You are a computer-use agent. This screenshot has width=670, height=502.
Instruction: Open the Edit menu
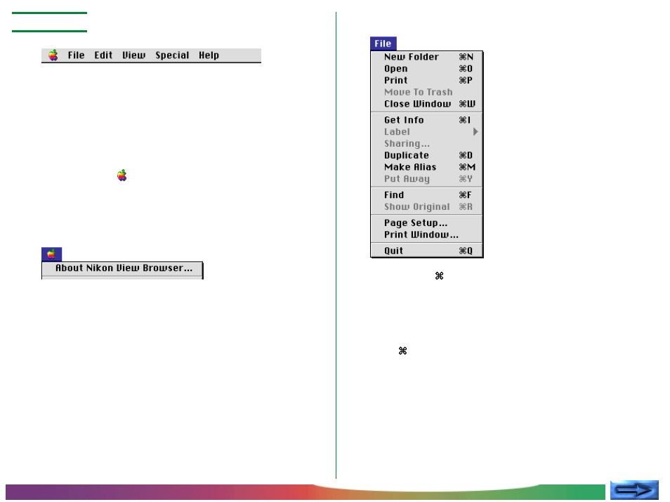tap(103, 55)
